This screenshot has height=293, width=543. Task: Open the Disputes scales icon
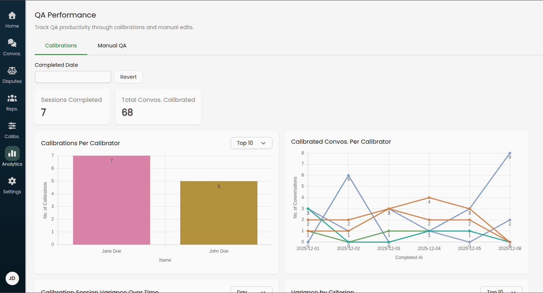[x=12, y=71]
